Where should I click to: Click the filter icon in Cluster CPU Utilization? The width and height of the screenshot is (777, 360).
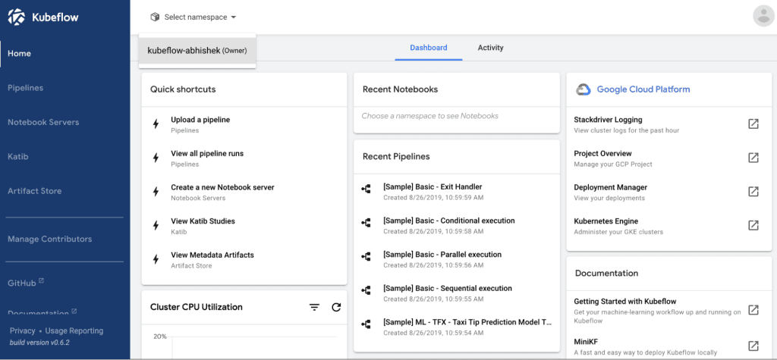[x=314, y=308]
